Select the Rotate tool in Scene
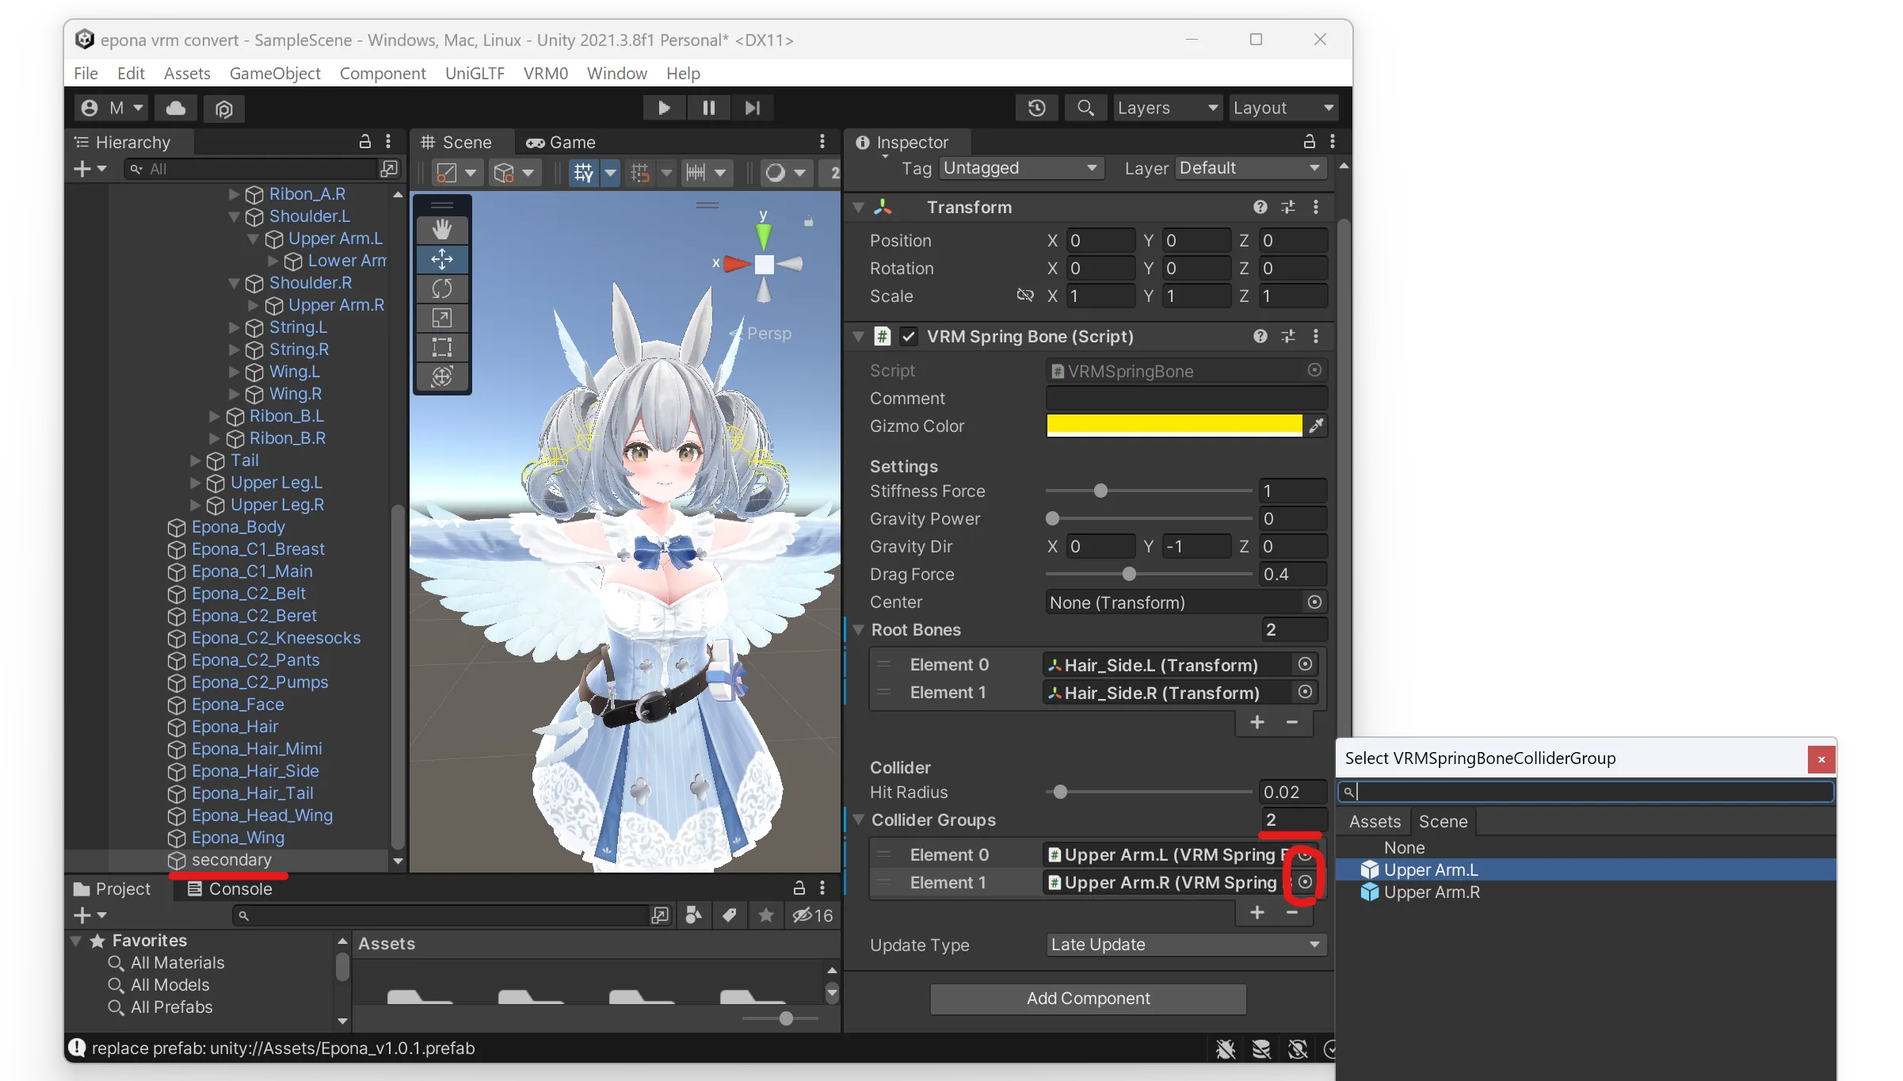This screenshot has height=1081, width=1903. [442, 288]
